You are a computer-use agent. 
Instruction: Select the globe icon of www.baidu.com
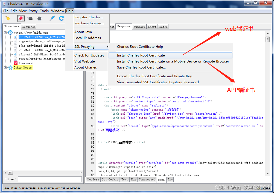tap(10, 32)
